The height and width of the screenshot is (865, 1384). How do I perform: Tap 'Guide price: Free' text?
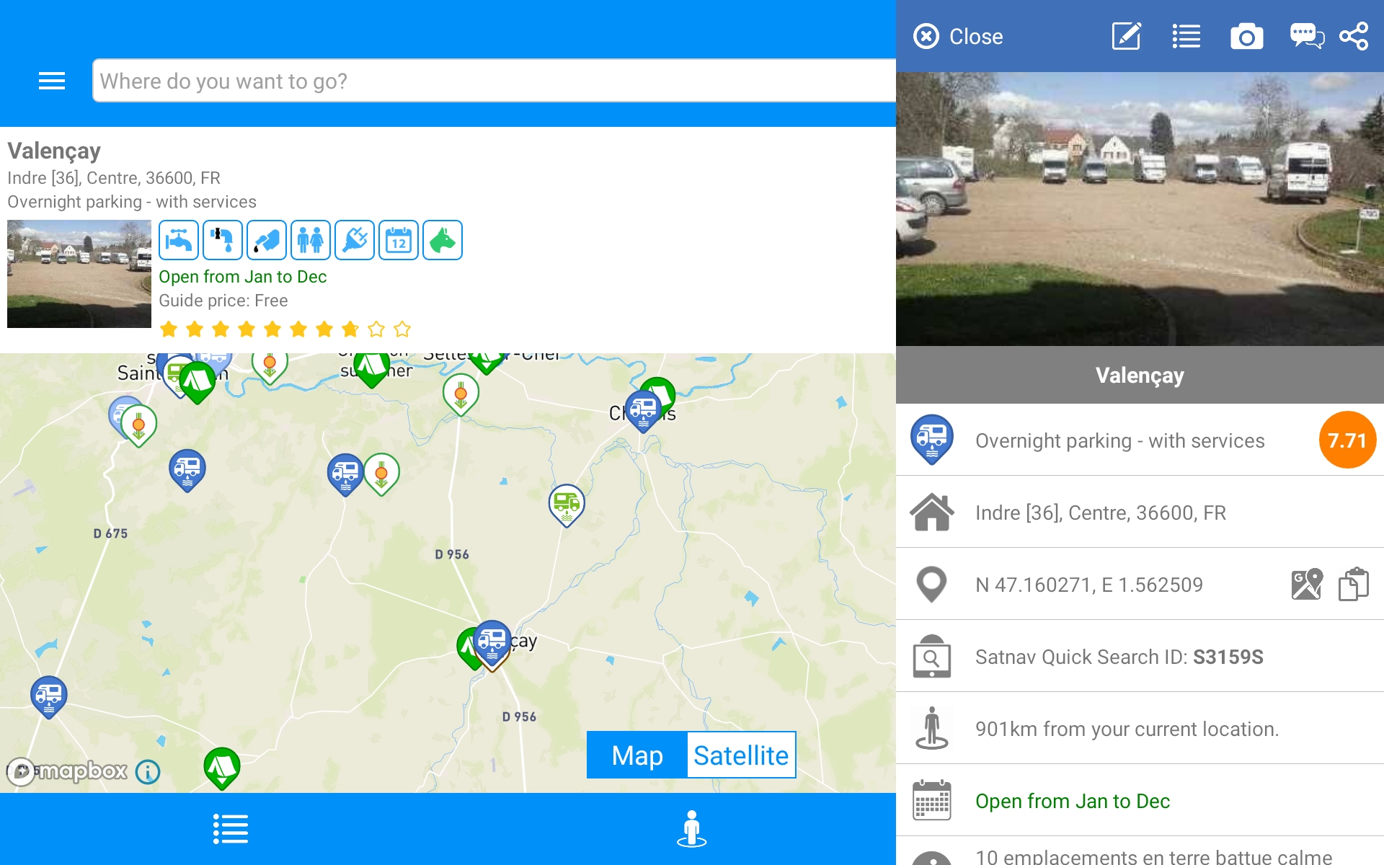[x=223, y=301]
